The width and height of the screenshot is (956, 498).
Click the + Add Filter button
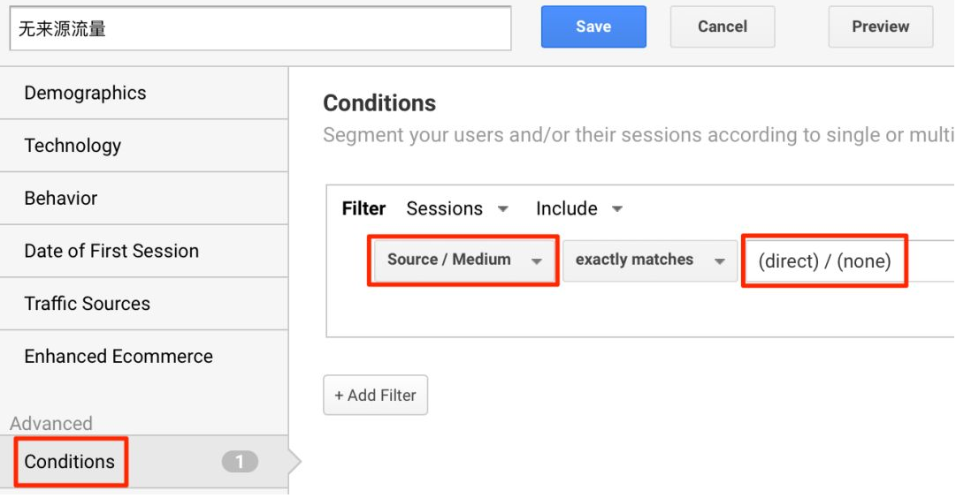[375, 396]
